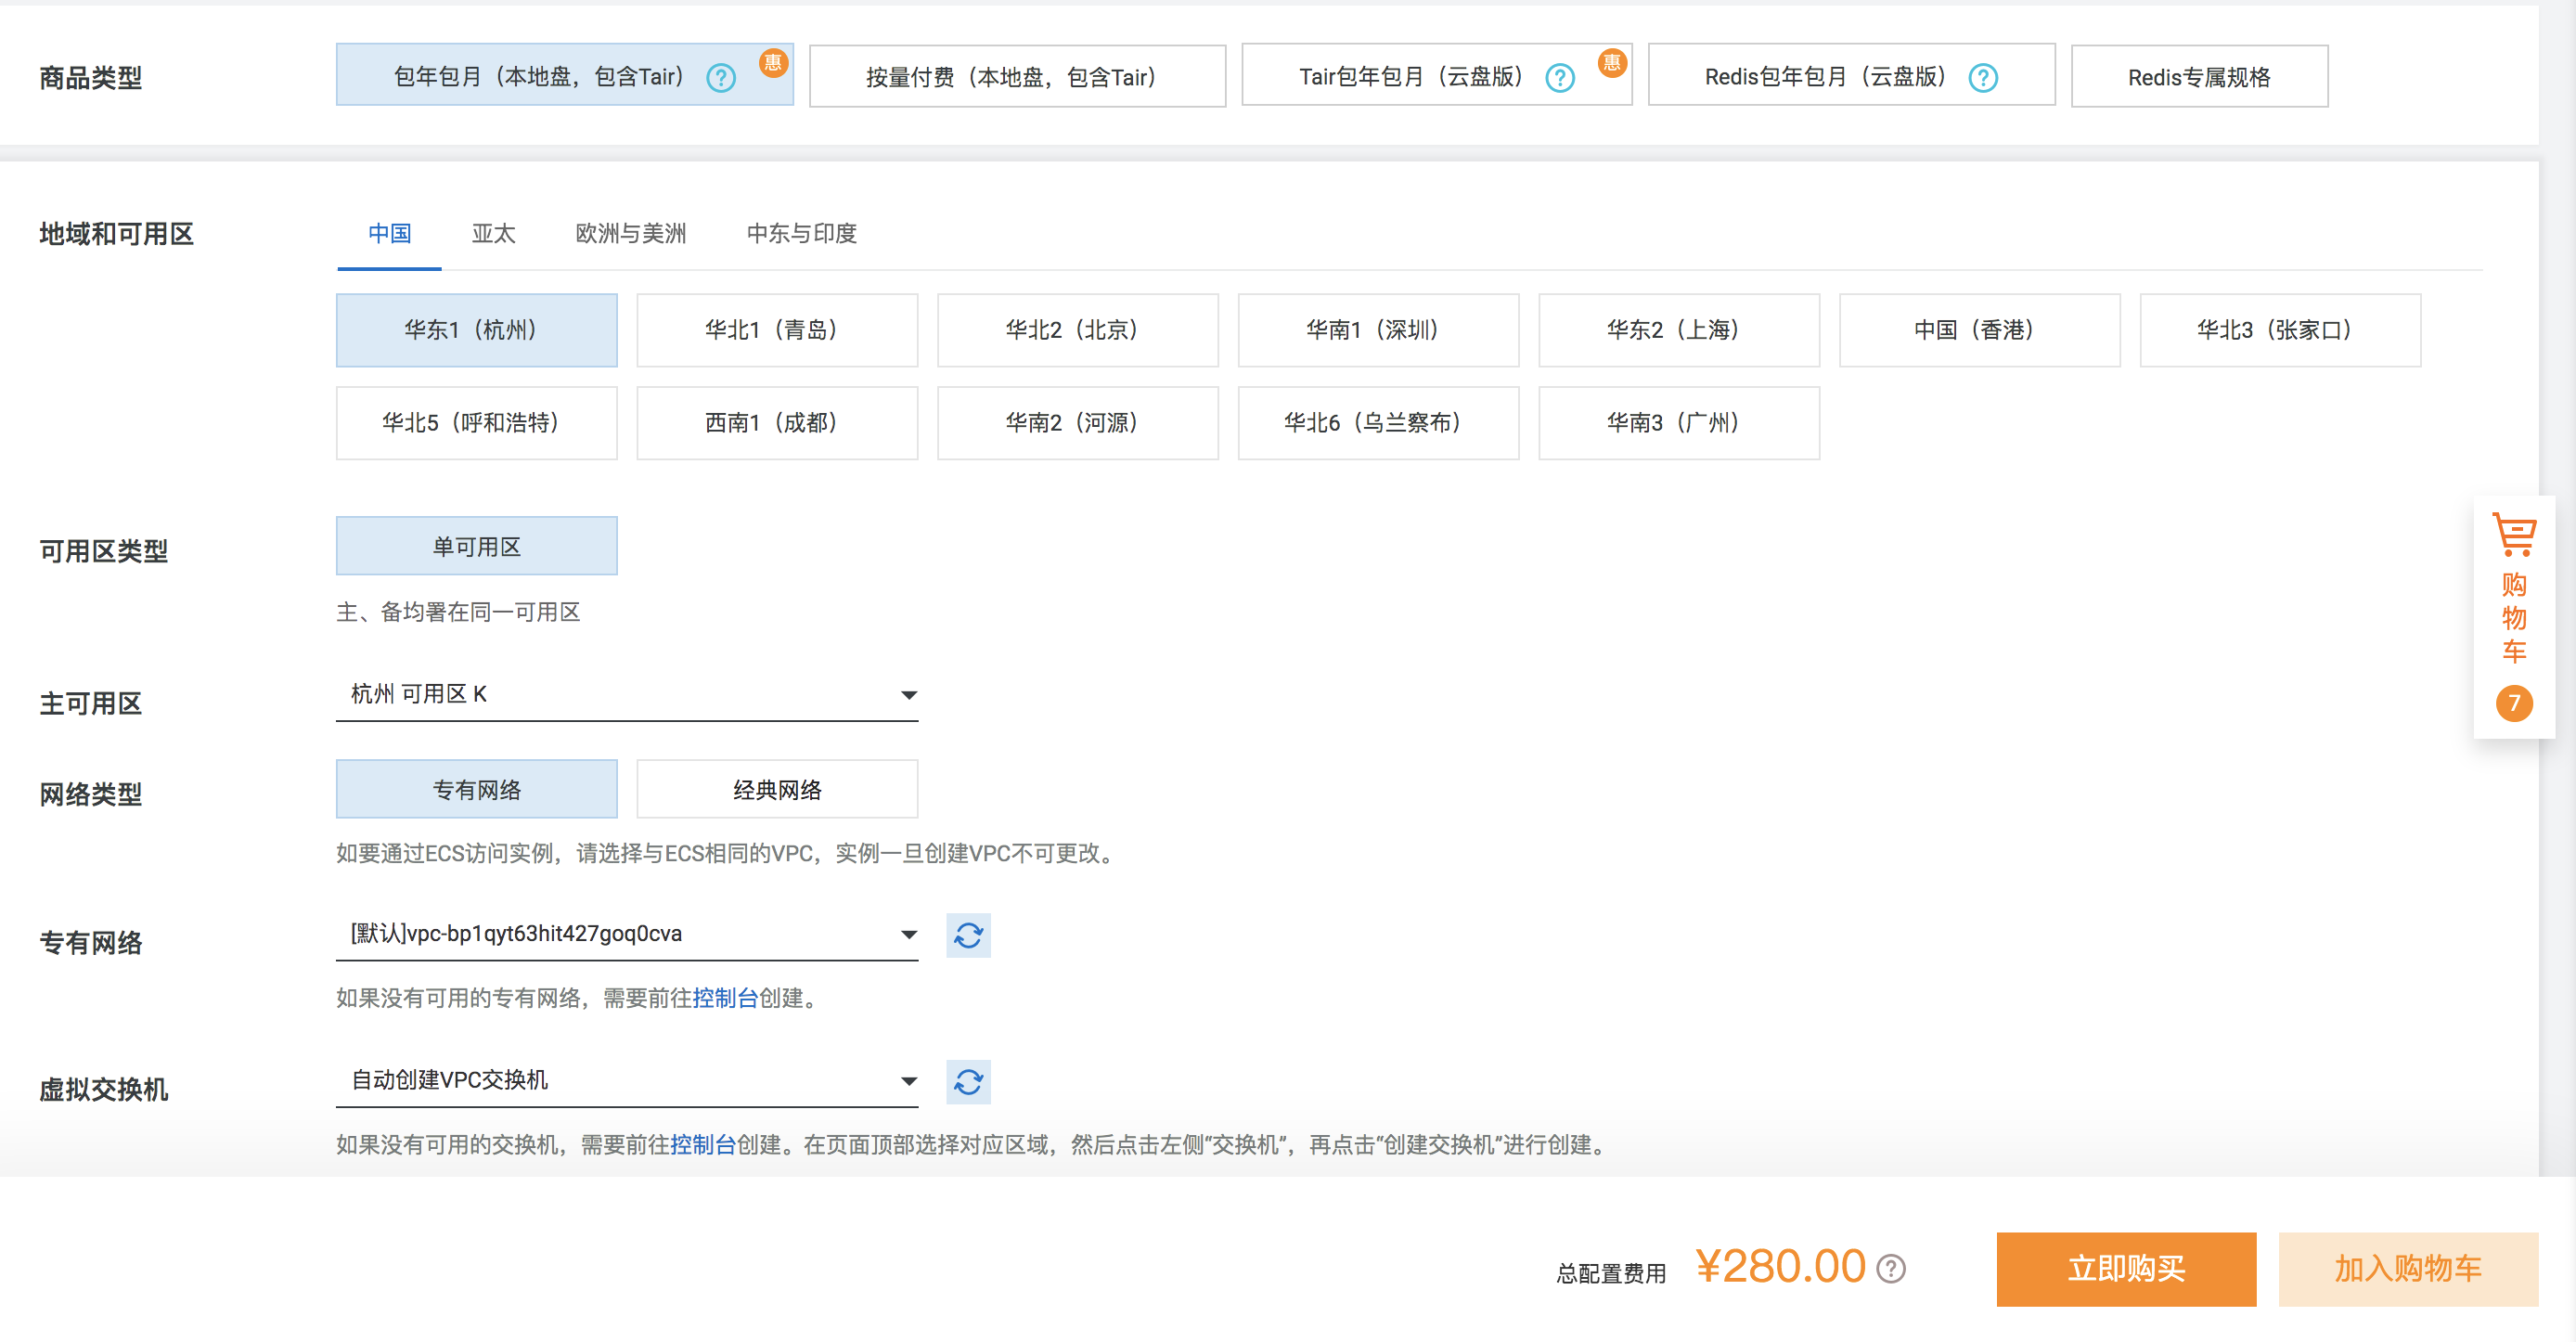This screenshot has height=1342, width=2576.
Task: Click the orange cart count badge 7
Action: (x=2513, y=703)
